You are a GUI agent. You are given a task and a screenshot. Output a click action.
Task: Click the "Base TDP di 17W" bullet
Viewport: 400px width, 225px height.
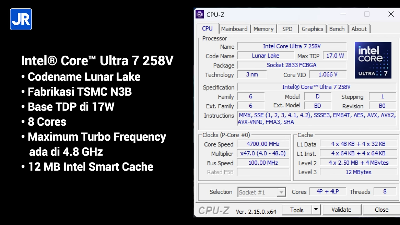point(67,107)
